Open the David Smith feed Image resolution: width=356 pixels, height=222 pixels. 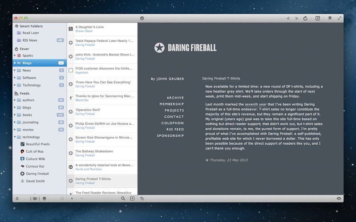point(40,181)
